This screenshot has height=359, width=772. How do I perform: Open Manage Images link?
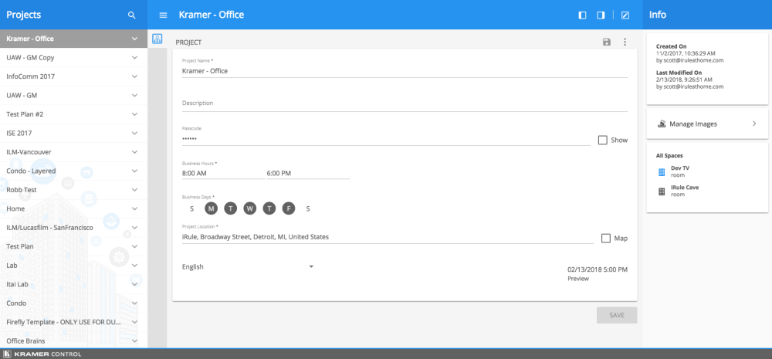click(707, 124)
